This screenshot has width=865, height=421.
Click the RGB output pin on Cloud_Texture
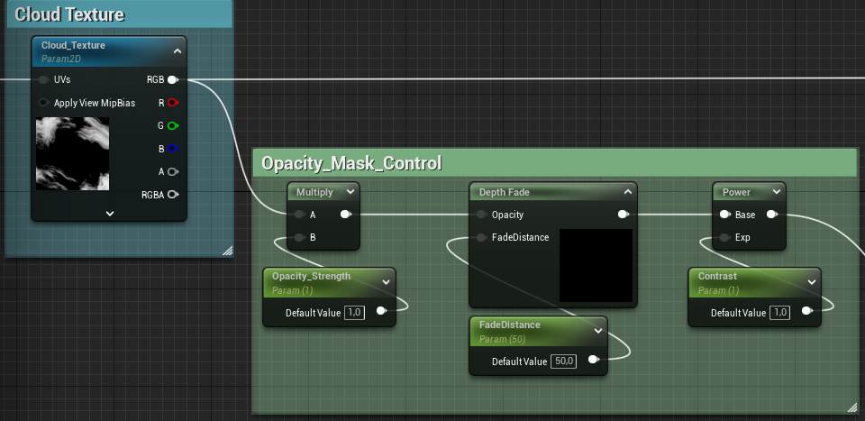click(x=173, y=80)
